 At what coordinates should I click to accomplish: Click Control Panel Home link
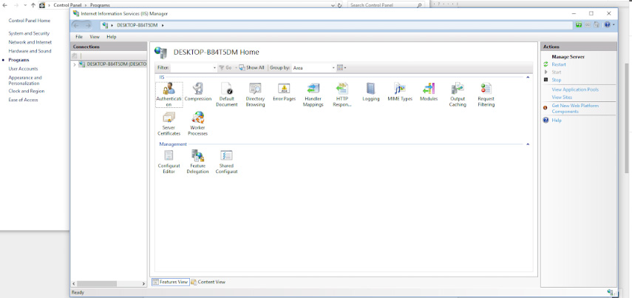pos(30,21)
